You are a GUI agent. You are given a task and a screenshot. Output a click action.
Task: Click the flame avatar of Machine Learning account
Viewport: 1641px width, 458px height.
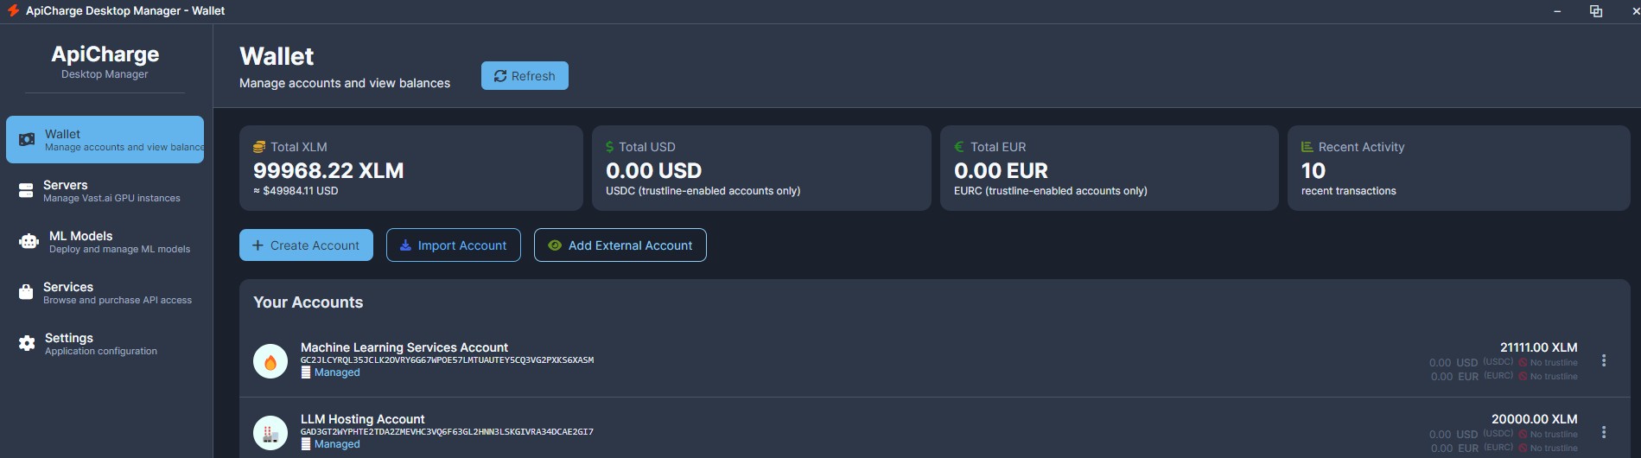click(x=270, y=361)
